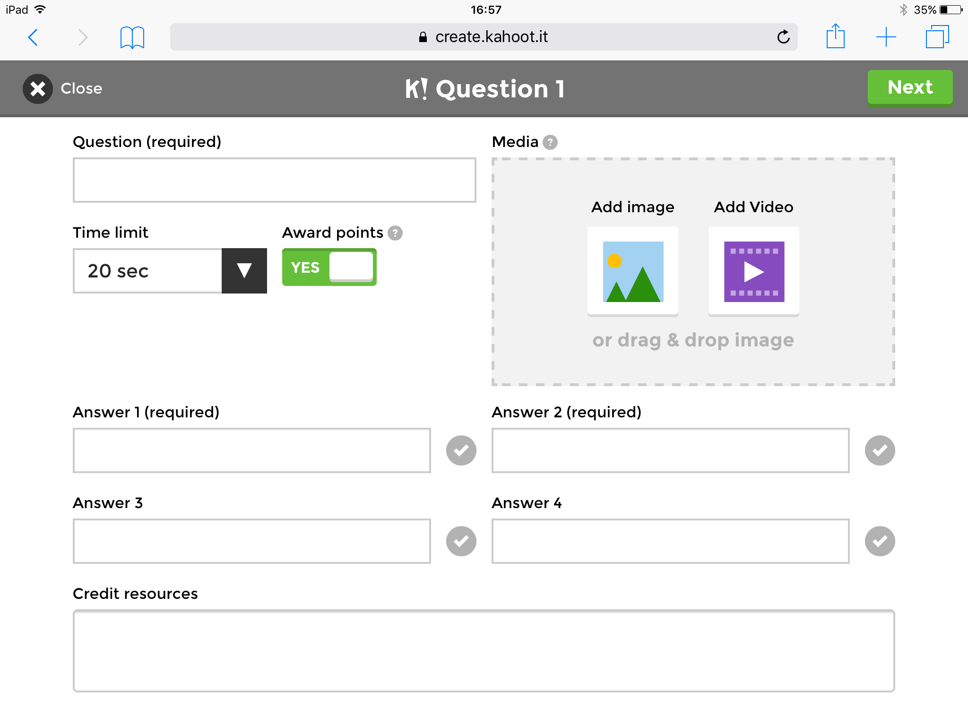Select the address bar showing create.kahoot.it
Viewport: 968px width, 726px height.
coord(483,36)
